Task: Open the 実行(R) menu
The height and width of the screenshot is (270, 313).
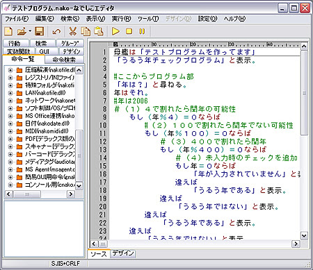Action: [121, 19]
